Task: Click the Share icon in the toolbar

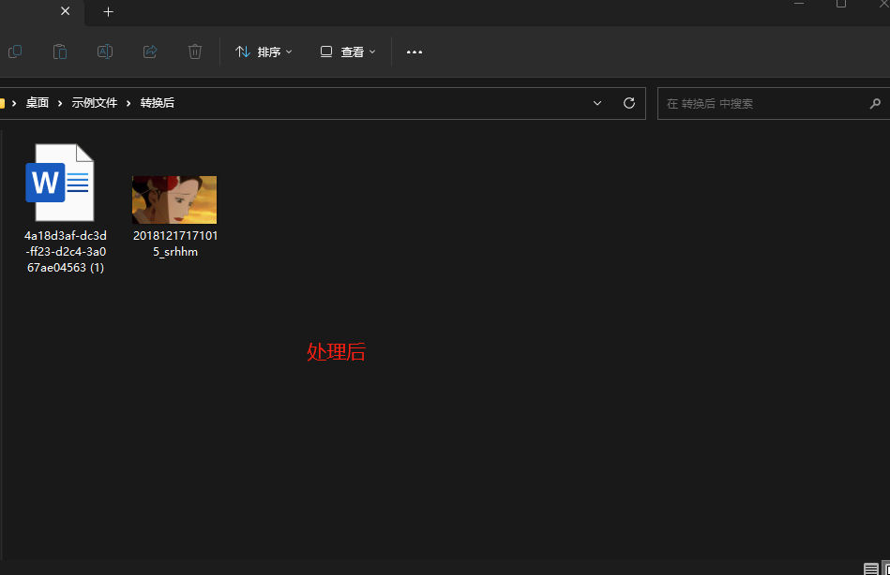Action: tap(149, 52)
